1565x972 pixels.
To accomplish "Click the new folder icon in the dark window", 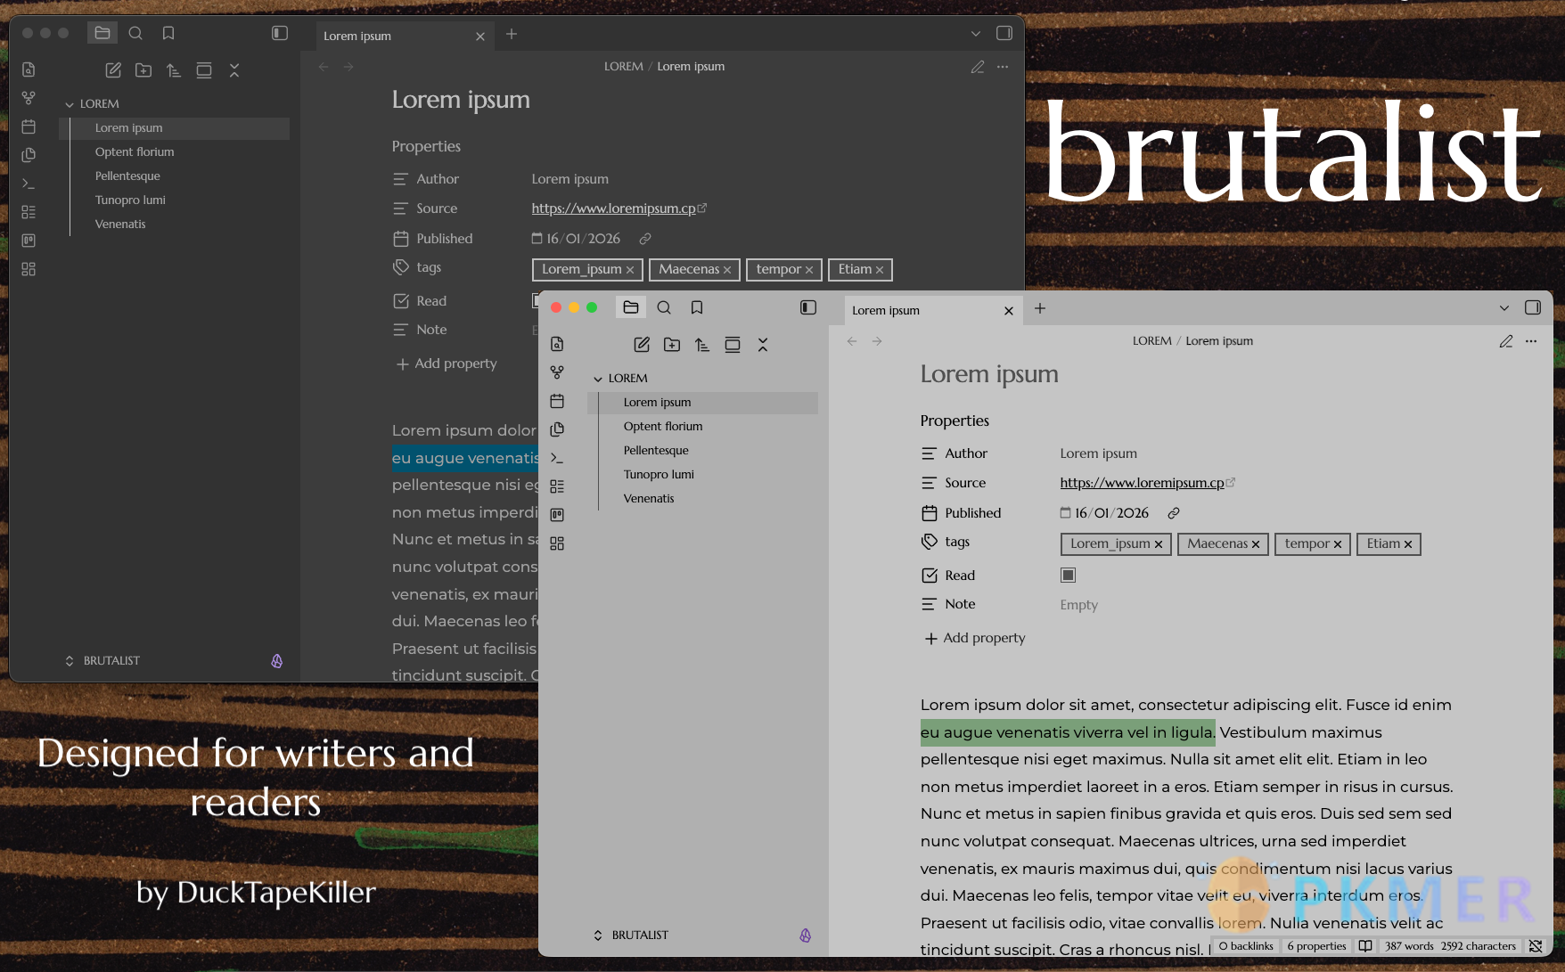I will click(x=143, y=70).
